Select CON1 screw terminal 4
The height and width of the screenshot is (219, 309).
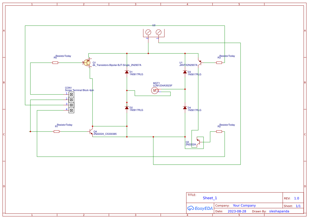[71, 110]
